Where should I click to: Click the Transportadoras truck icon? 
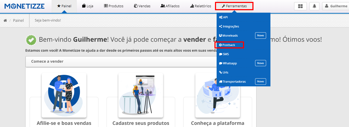coord(221,82)
